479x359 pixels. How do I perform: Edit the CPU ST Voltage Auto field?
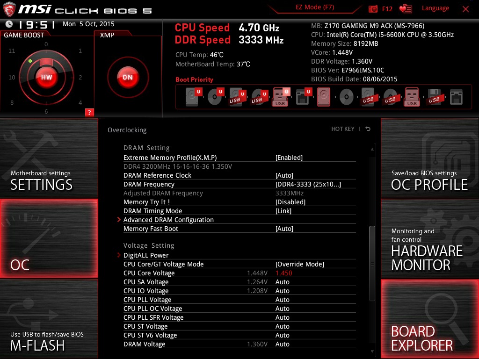point(282,326)
